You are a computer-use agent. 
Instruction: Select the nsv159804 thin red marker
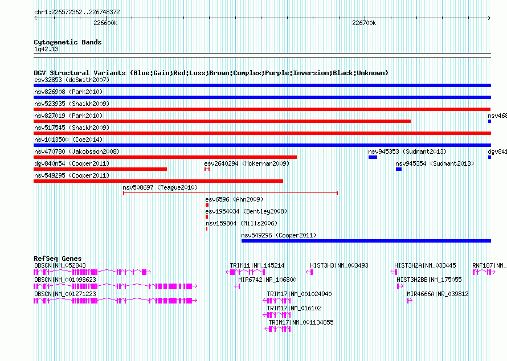coord(207,229)
